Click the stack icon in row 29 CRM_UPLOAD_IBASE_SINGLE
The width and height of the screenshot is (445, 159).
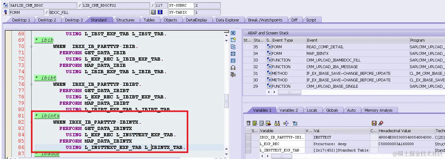[x=269, y=86]
